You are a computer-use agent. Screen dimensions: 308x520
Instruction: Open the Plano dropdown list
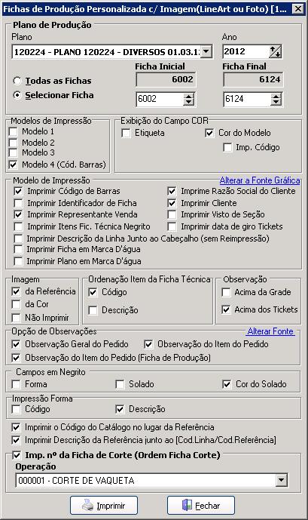pos(206,52)
